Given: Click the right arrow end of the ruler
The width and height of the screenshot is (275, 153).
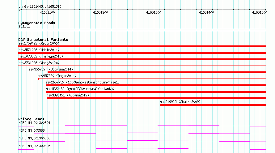Looking at the screenshot, I should tap(265, 10).
